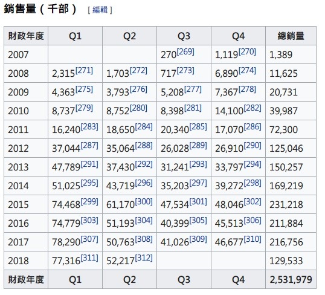Follow footnote [288] next to 35,064
Viewport: 325px width, 295px height.
click(x=144, y=146)
